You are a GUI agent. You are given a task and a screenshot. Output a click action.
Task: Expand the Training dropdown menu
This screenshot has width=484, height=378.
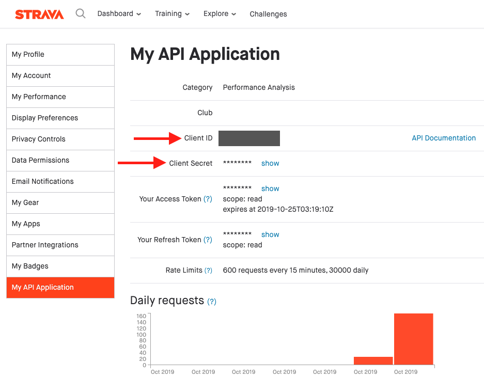(172, 13)
